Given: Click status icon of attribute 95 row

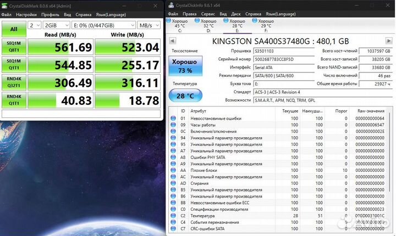Looking at the screenshot, I should 173,144.
